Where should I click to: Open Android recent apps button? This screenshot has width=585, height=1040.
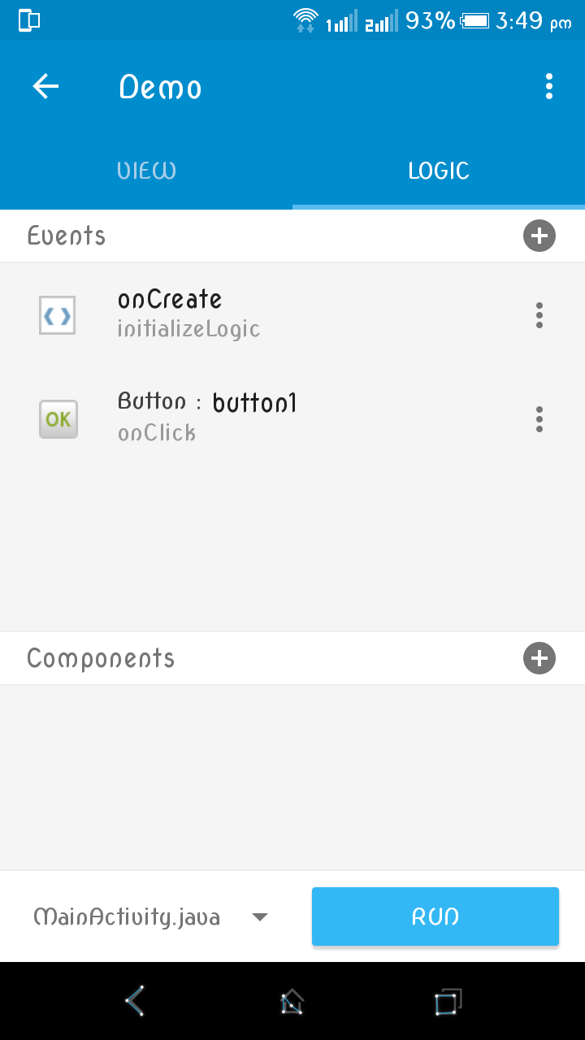coord(446,1001)
